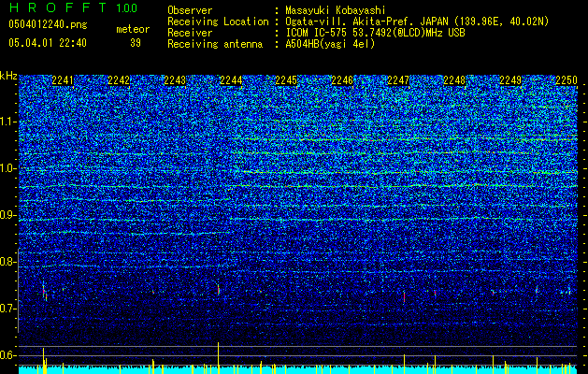Click the date stamp 05.04.01 22:40
Screen dimensions: 588x374
tap(48, 43)
